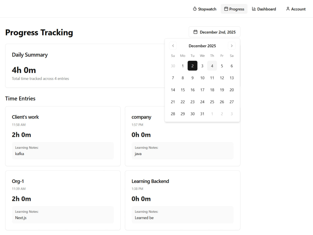The height and width of the screenshot is (235, 313).
Task: Select December 17 in the calendar
Action: 202,90
